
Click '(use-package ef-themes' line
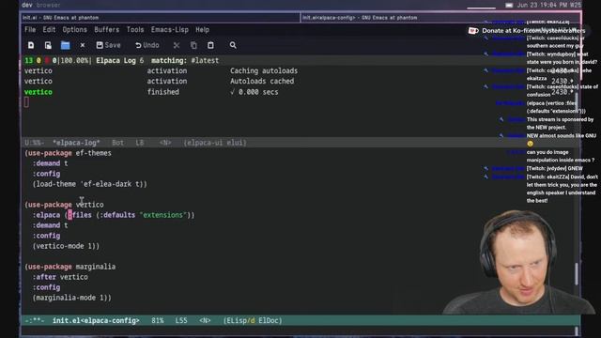point(68,153)
